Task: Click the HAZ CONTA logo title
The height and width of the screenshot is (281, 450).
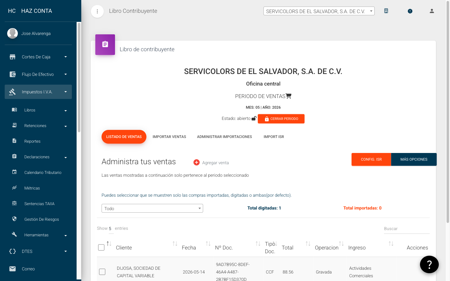Action: point(37,11)
